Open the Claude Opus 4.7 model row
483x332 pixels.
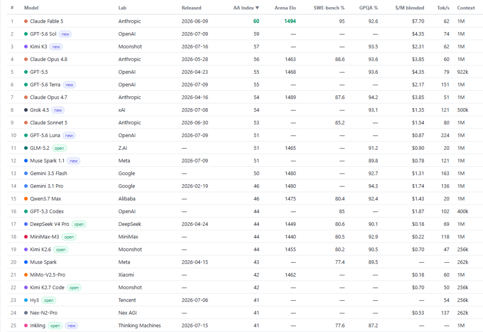pyautogui.click(x=245, y=97)
